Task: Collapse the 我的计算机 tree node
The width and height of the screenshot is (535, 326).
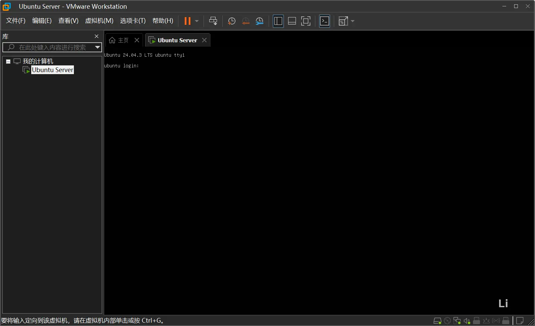Action: click(8, 61)
